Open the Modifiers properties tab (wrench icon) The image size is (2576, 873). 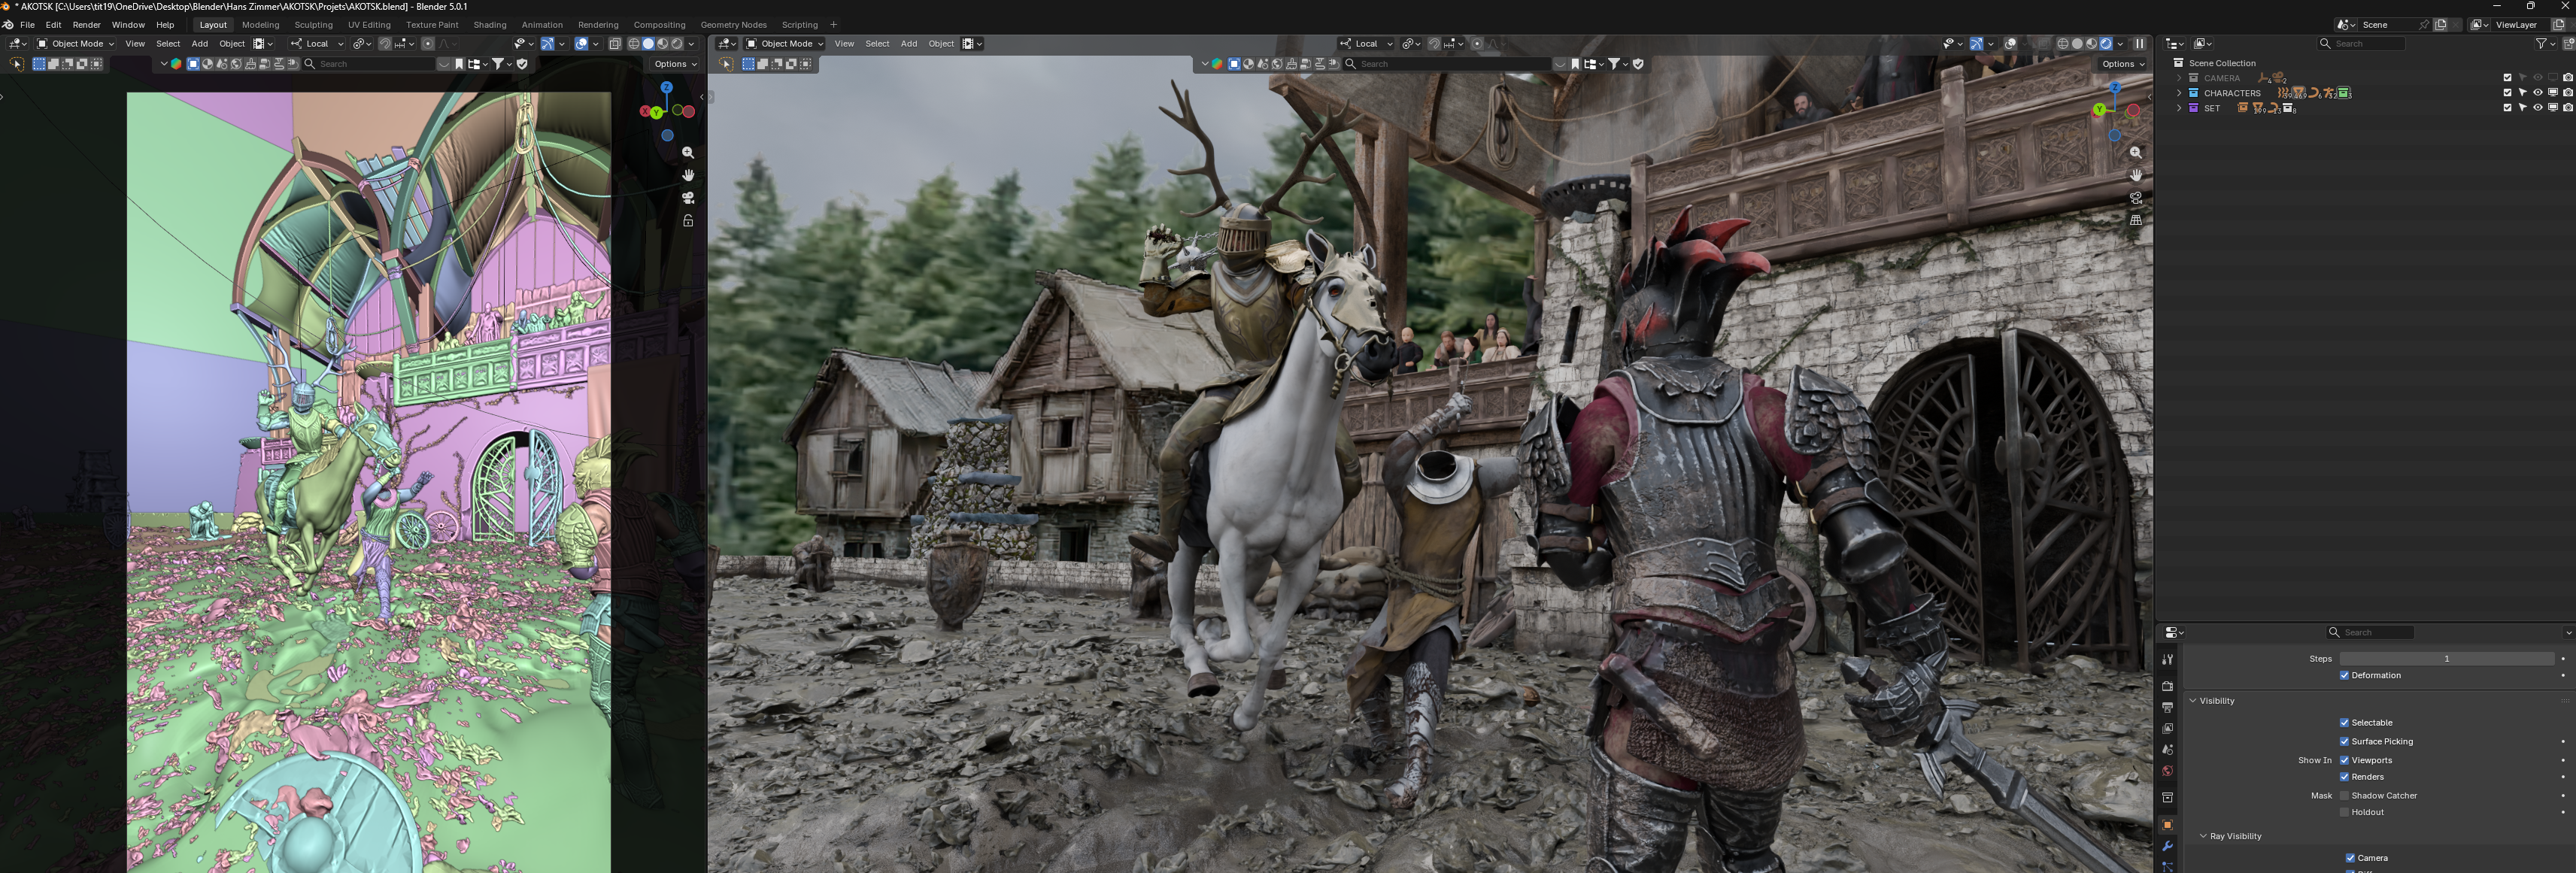[x=2167, y=846]
